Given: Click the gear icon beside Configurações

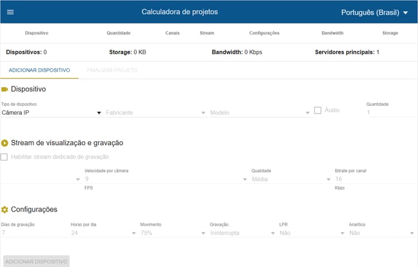Looking at the screenshot, I should tap(5, 210).
